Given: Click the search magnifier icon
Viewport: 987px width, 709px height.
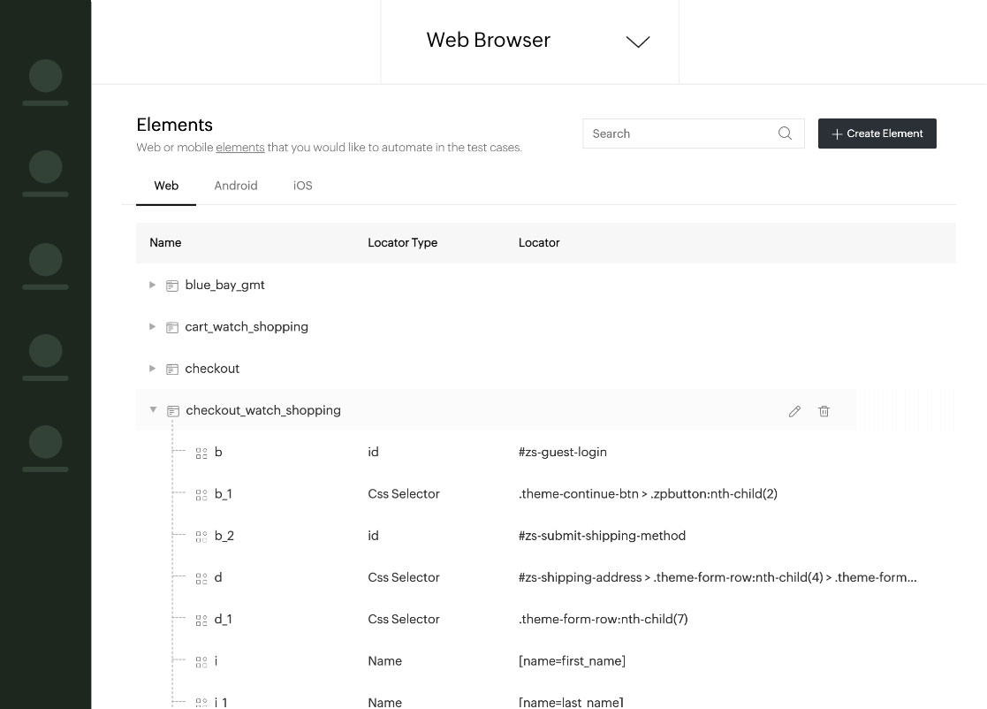Looking at the screenshot, I should [785, 133].
